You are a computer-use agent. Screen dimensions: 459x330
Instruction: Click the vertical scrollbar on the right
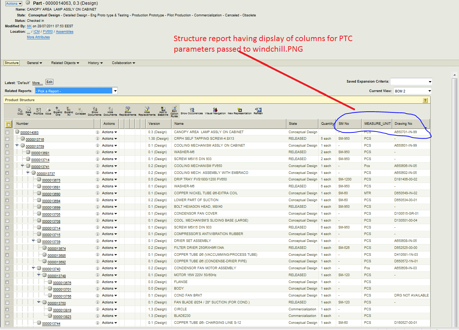click(x=454, y=200)
